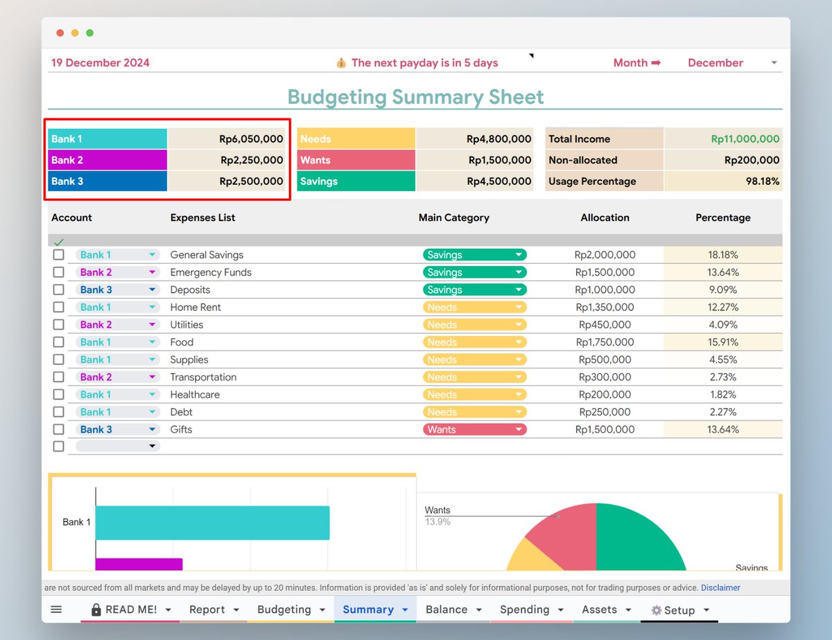Click the Expenses List column header
Viewport: 832px width, 640px height.
[x=202, y=217]
